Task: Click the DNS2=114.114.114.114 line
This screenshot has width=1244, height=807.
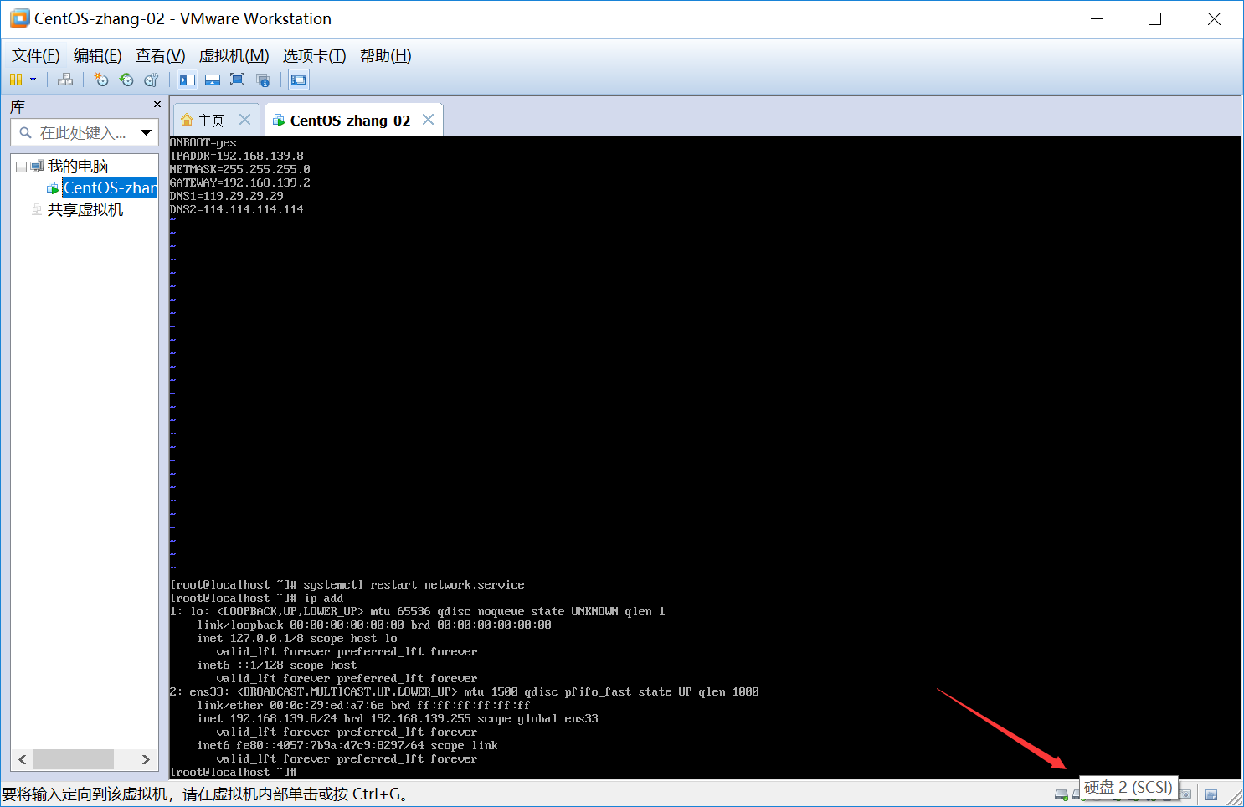Action: click(x=237, y=209)
